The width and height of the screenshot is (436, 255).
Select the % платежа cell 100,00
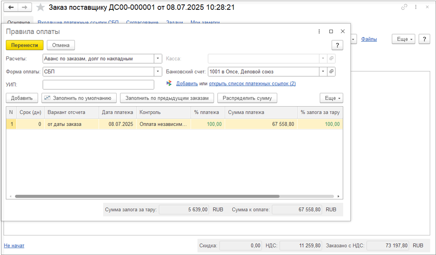coord(208,124)
